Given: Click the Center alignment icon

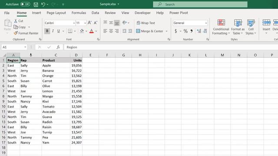Looking at the screenshot, I should point(111,31).
